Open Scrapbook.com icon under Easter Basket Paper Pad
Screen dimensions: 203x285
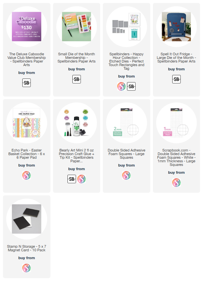[x=27, y=175]
